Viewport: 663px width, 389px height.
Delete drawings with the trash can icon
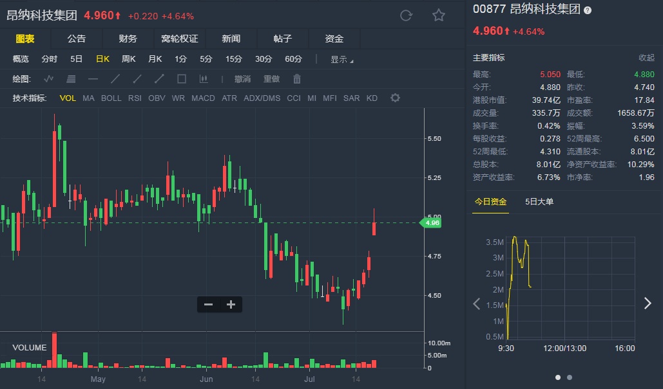tap(297, 79)
